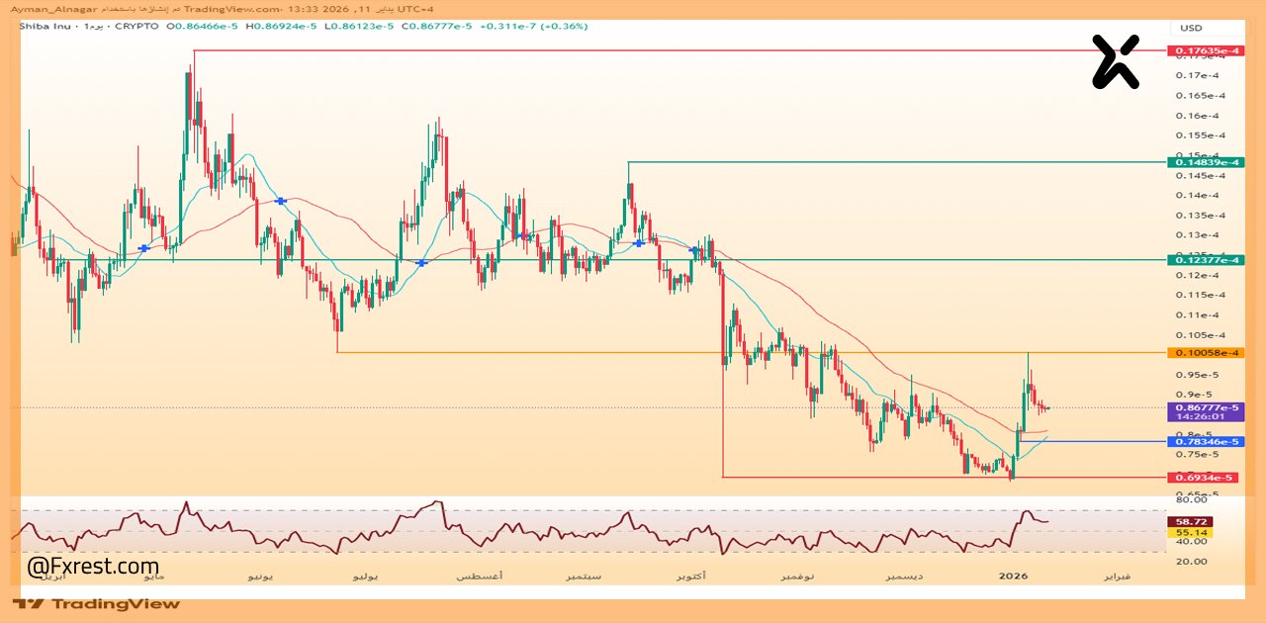Image resolution: width=1266 pixels, height=623 pixels.
Task: Click the أكتوبر month label on time axis
Action: coord(690,575)
